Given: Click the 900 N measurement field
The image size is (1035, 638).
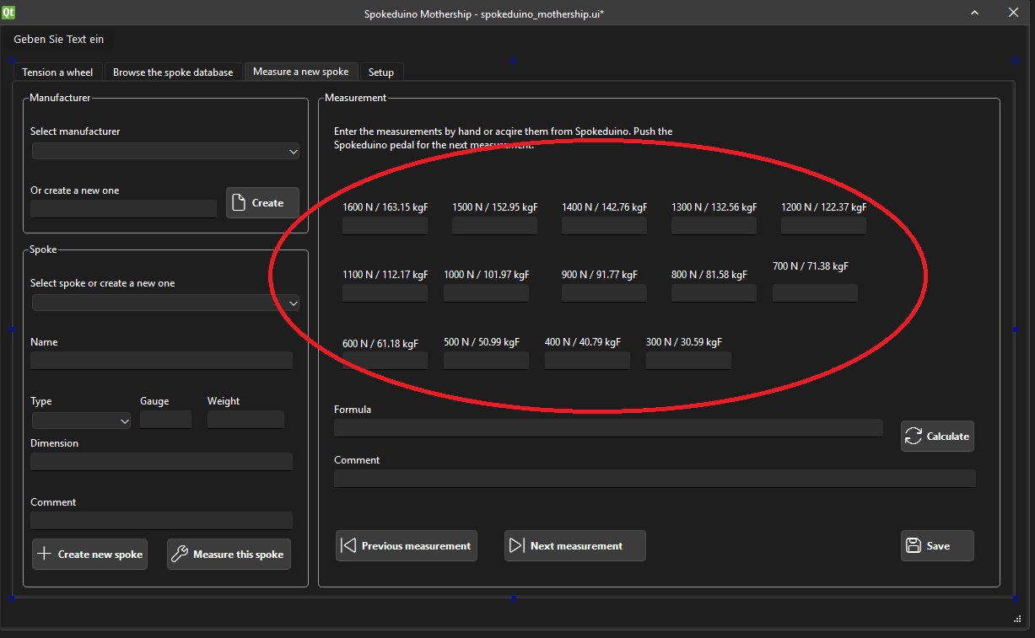Looking at the screenshot, I should (x=604, y=293).
